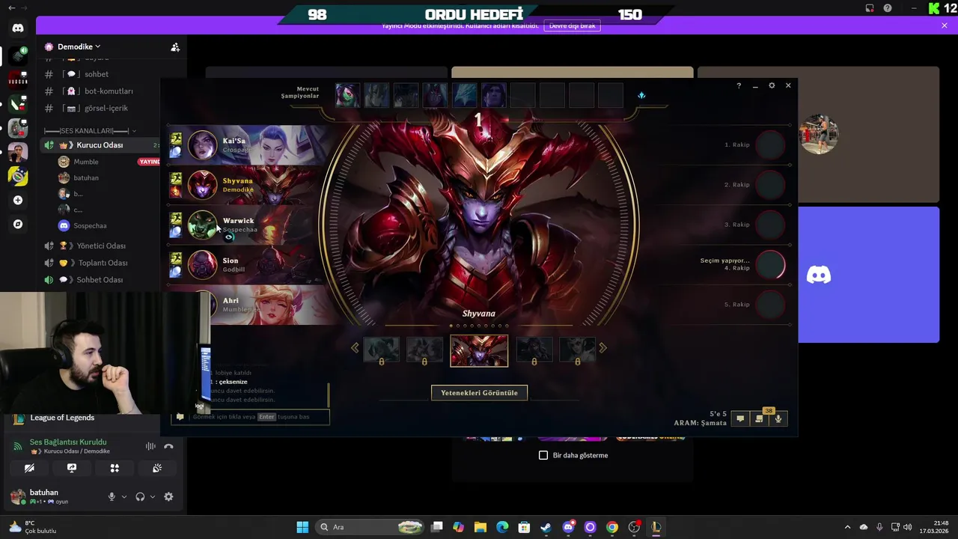958x539 pixels.
Task: Open Discord user settings gear
Action: [168, 496]
